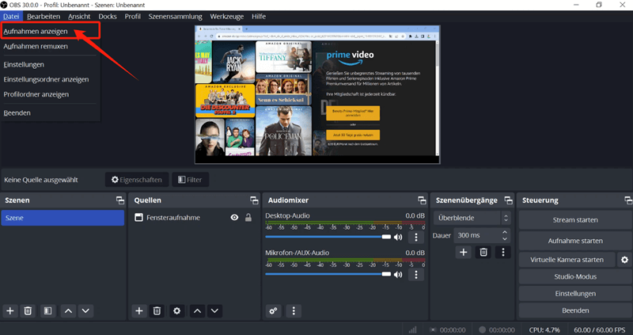The height and width of the screenshot is (335, 633).
Task: Enable Studio-Modus button
Action: [575, 276]
